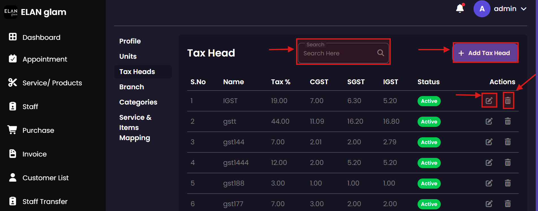
Task: Go to Service/ Products section
Action: pyautogui.click(x=52, y=83)
